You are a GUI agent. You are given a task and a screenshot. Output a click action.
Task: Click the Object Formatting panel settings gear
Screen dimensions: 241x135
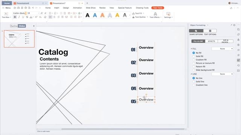pos(234,25)
